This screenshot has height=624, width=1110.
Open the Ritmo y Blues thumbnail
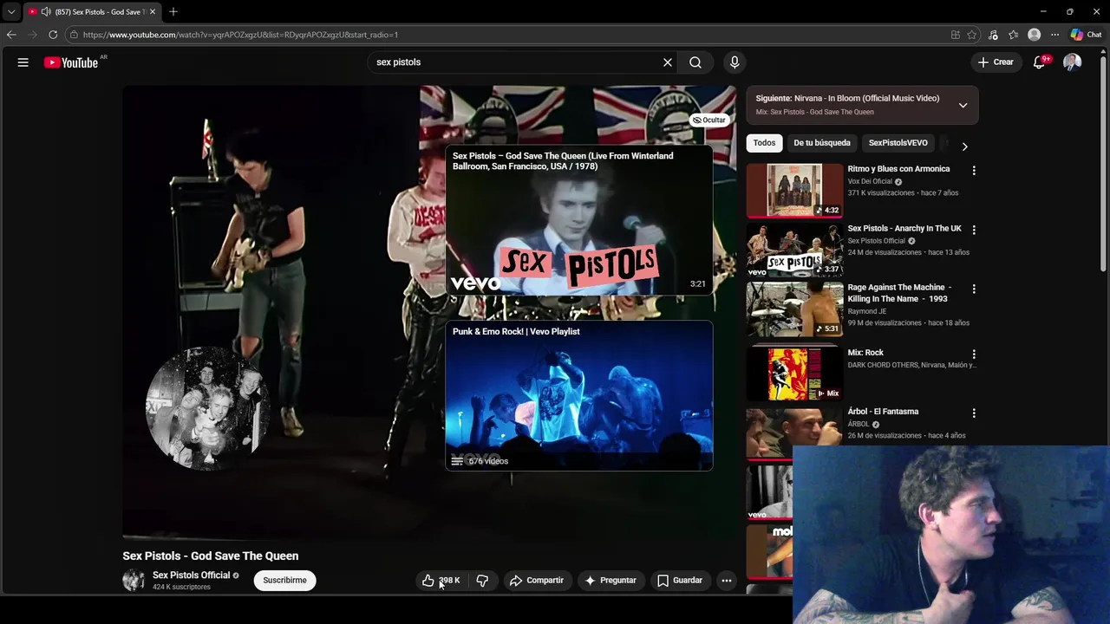coord(794,191)
